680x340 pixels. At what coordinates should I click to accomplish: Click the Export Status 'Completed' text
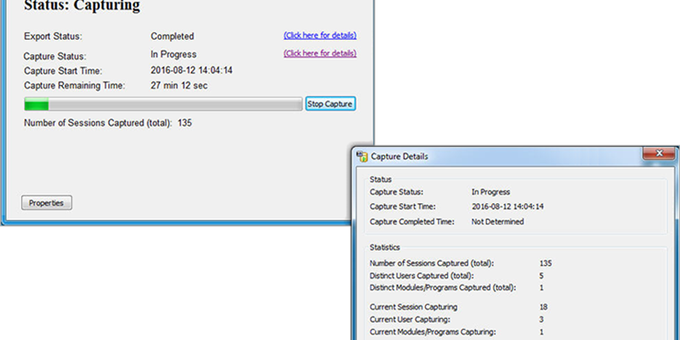172,37
